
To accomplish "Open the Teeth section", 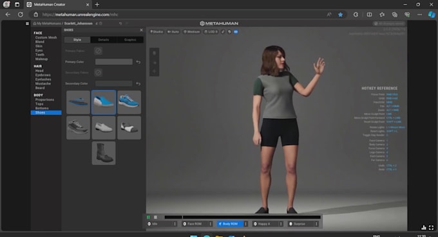I will 40,55.
